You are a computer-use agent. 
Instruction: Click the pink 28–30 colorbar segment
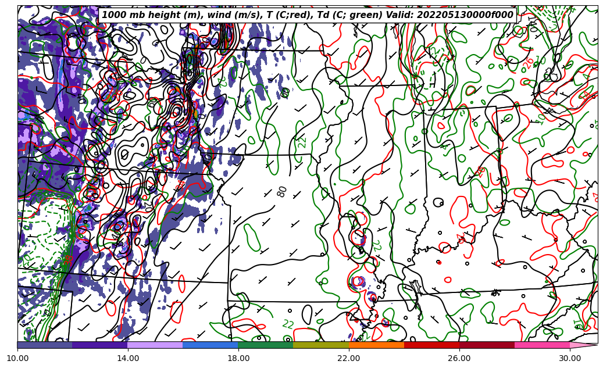point(542,345)
